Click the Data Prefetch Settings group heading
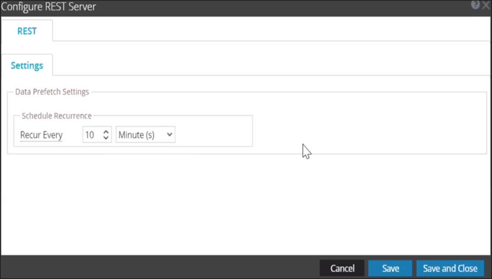492x279 pixels. tap(52, 92)
